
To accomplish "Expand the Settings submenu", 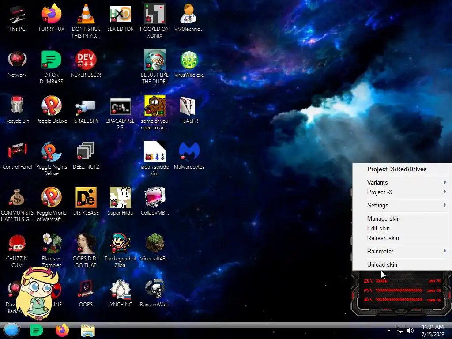I will click(x=402, y=205).
